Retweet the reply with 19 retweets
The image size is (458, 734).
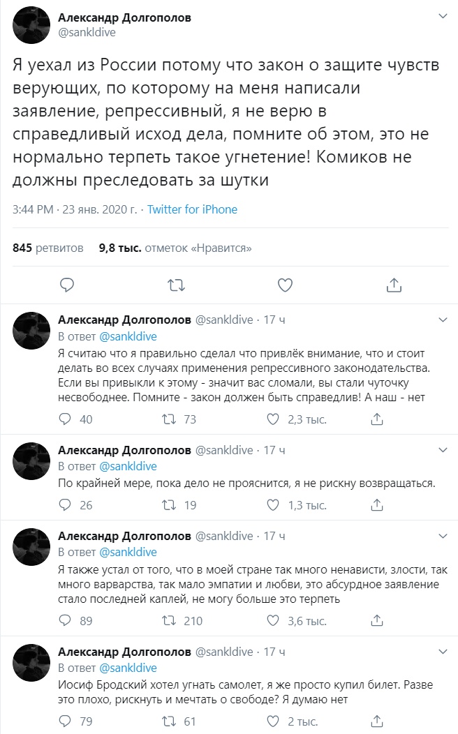[x=168, y=505]
